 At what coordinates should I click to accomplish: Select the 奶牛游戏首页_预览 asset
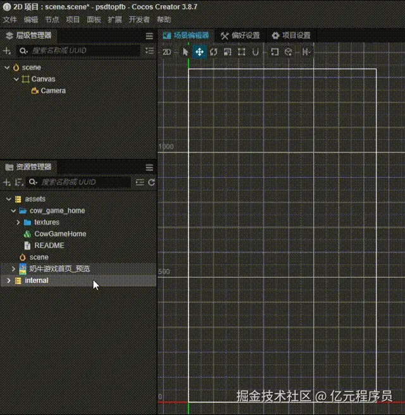click(59, 269)
